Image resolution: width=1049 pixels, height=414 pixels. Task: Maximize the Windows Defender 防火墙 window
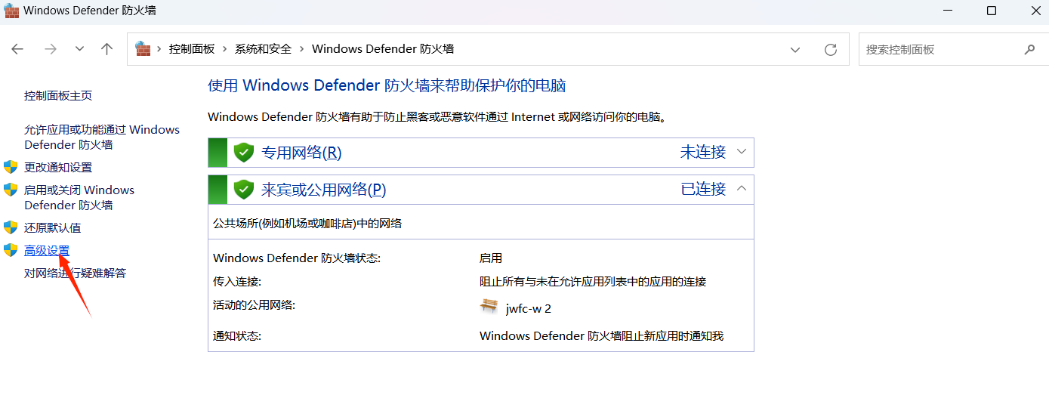point(992,11)
